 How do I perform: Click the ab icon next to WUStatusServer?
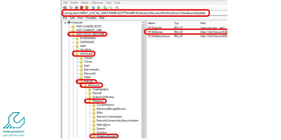[x=149, y=36]
